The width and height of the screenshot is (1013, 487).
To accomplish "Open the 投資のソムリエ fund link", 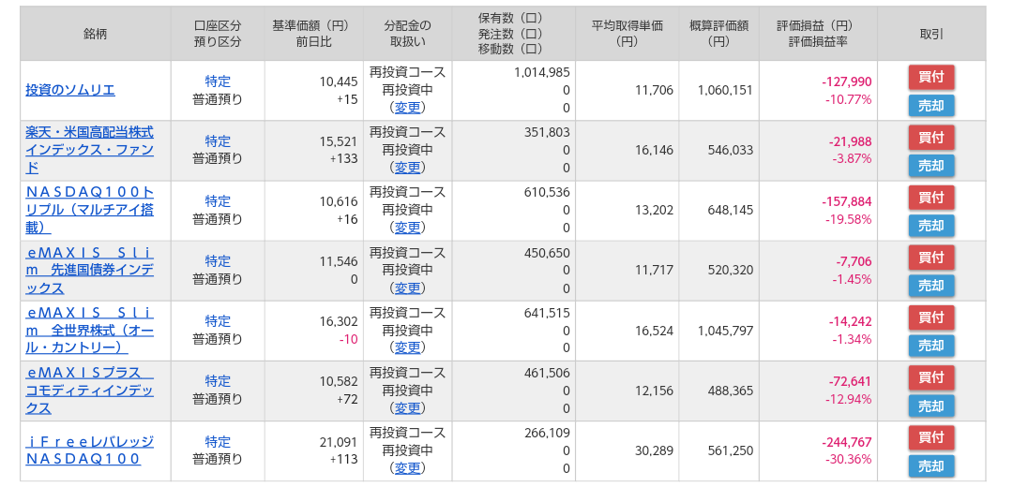I will coord(70,90).
